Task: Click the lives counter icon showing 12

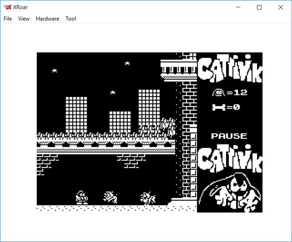Action: point(219,93)
